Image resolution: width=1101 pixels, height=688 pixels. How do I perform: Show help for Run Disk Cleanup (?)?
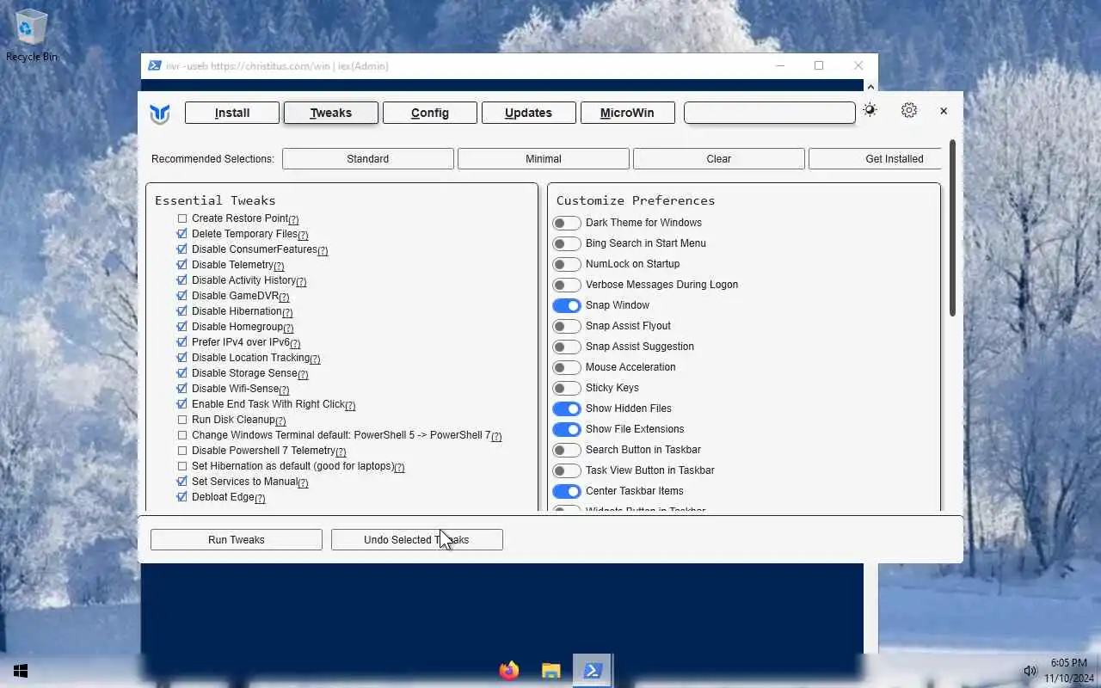point(280,421)
